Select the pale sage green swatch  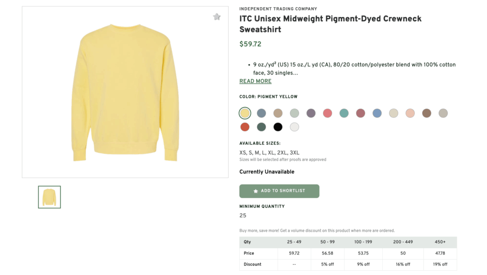pyautogui.click(x=294, y=113)
